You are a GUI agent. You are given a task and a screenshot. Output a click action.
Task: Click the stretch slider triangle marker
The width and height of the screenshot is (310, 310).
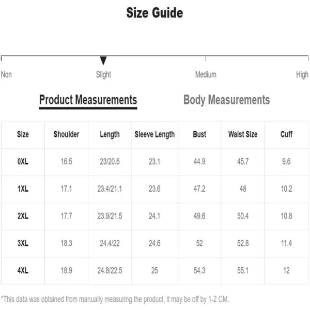click(x=103, y=60)
